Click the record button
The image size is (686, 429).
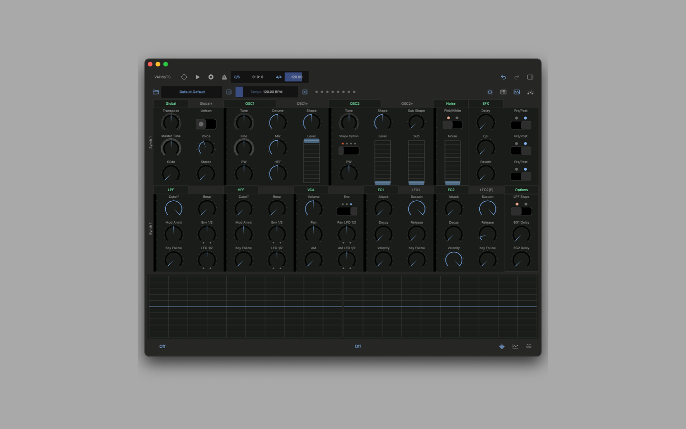211,77
